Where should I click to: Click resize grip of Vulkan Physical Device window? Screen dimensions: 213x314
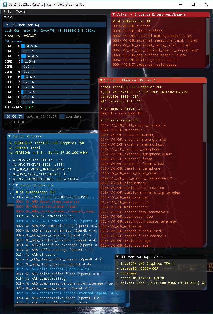coord(205,245)
